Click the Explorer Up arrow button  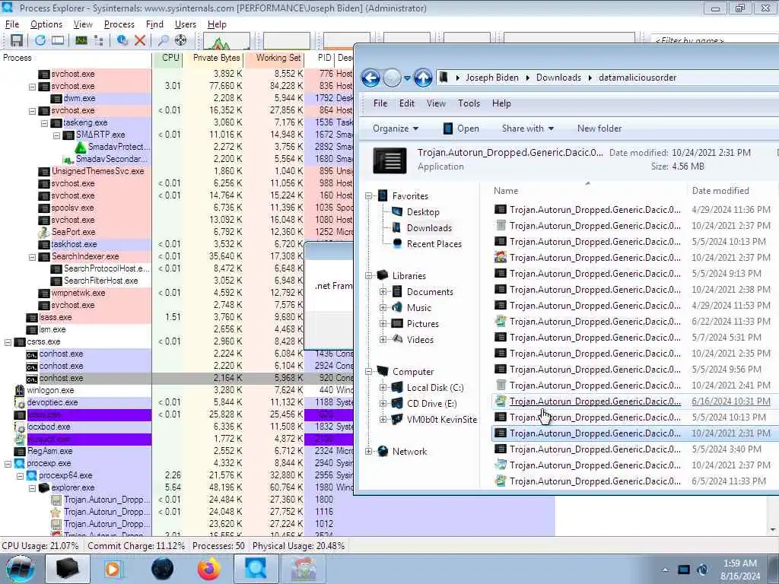423,78
